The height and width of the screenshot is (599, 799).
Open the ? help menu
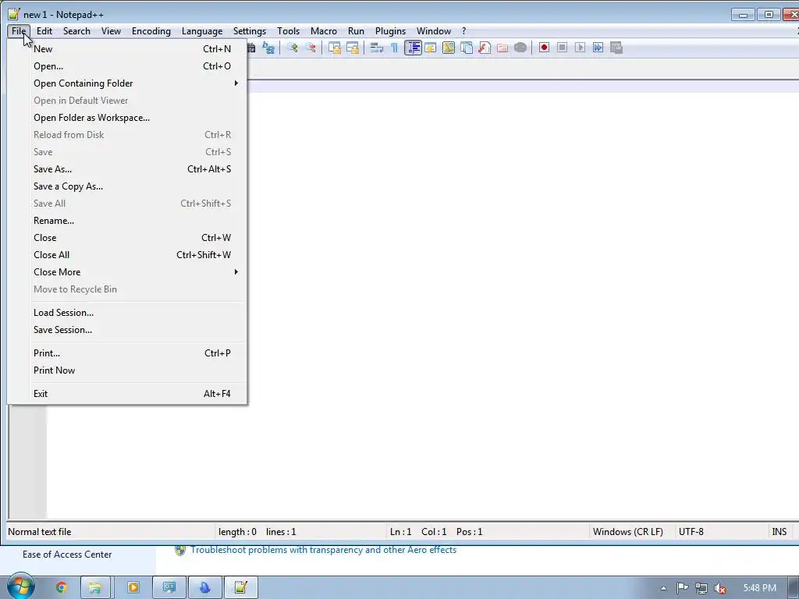[463, 31]
